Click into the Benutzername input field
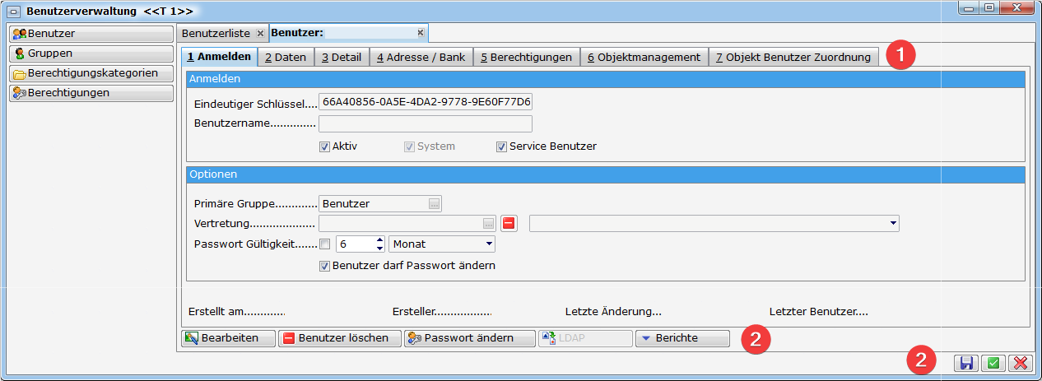 pyautogui.click(x=425, y=124)
